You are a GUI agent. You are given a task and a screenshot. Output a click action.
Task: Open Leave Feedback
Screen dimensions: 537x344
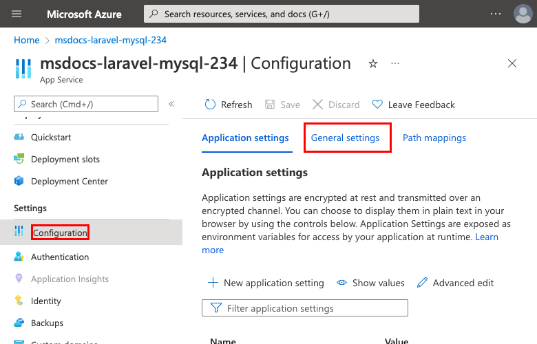pos(413,105)
